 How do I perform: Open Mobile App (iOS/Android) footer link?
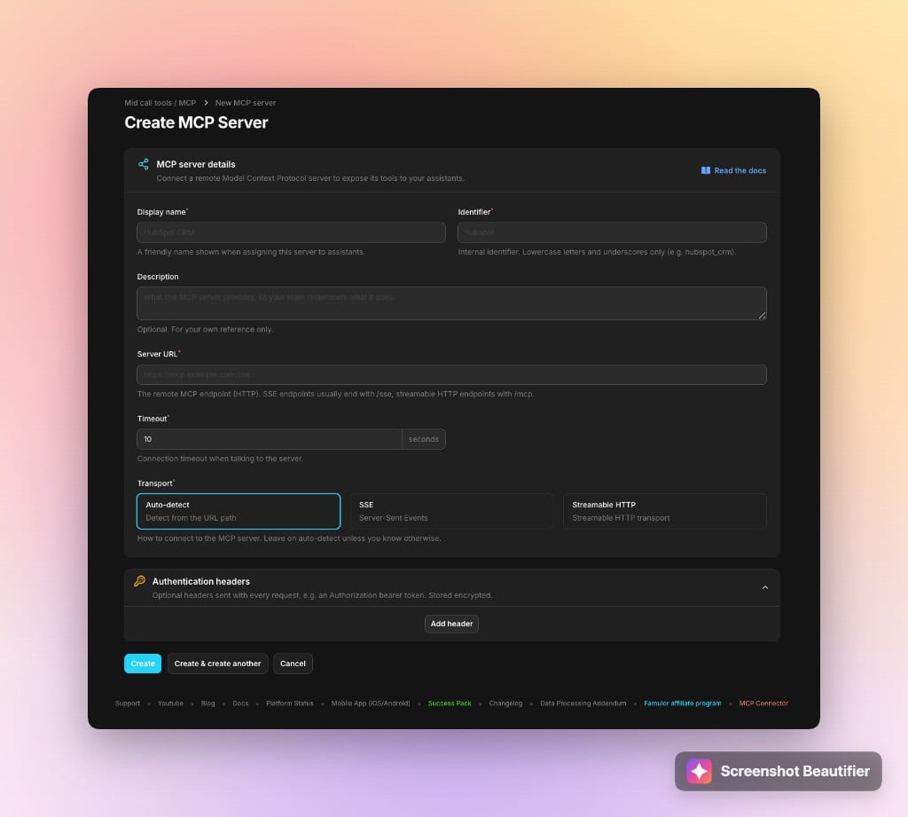click(x=371, y=703)
